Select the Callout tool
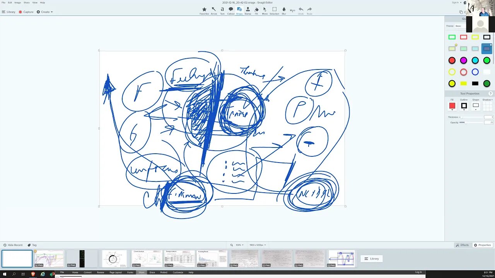This screenshot has height=278, width=495. click(x=231, y=11)
